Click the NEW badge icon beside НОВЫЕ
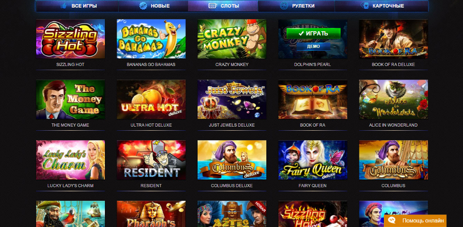Screen dimensions: 463x227 [143, 6]
